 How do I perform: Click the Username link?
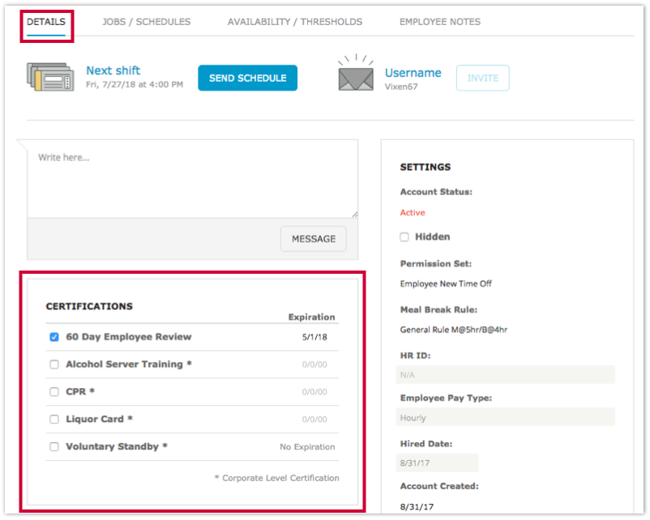413,73
